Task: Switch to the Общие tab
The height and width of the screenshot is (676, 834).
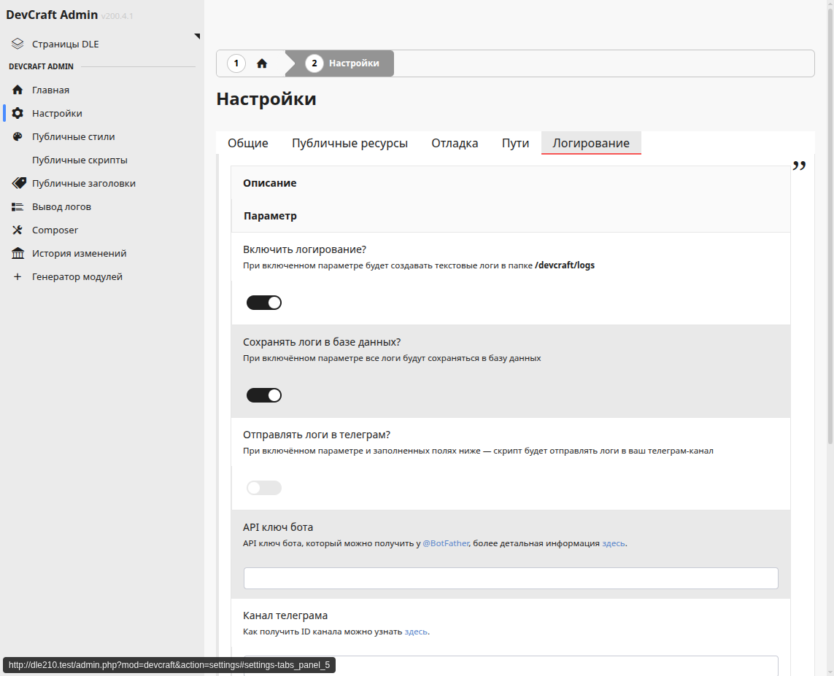Action: pyautogui.click(x=248, y=143)
